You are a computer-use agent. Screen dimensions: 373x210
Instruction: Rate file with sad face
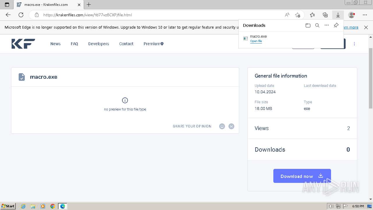coord(231,126)
